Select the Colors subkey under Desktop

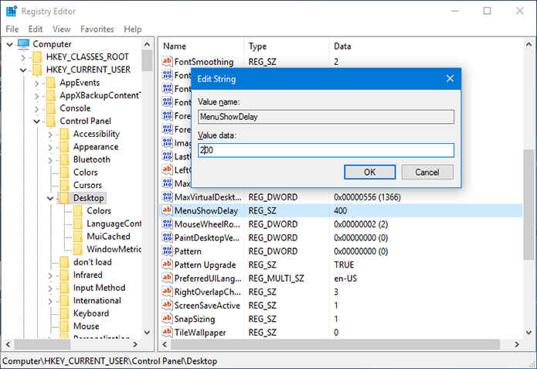(99, 211)
